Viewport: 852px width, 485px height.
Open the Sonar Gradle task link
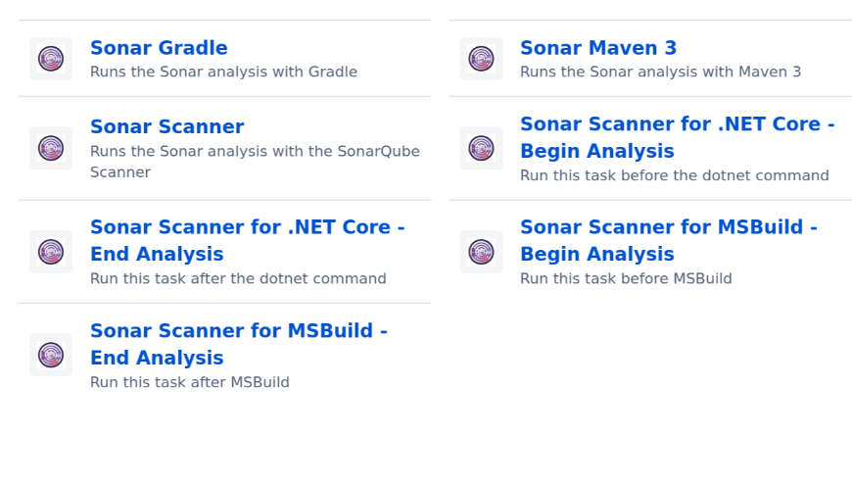point(159,48)
